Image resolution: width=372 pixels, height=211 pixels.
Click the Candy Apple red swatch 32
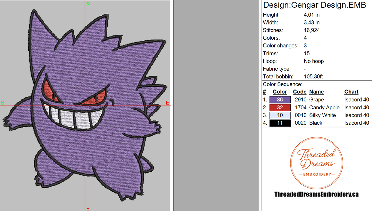coord(280,108)
